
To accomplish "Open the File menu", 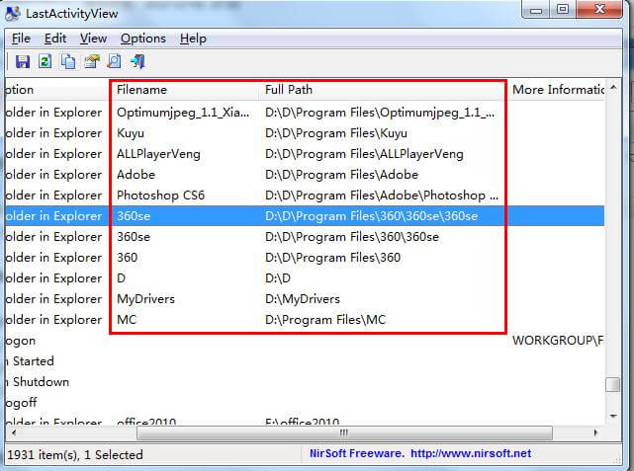I will tap(21, 39).
